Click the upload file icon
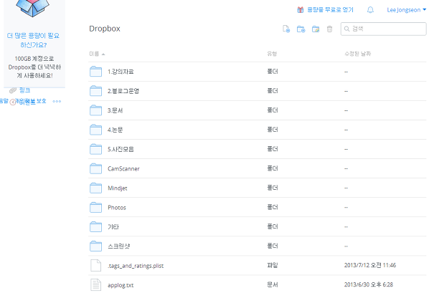The height and width of the screenshot is (293, 434). pos(286,29)
